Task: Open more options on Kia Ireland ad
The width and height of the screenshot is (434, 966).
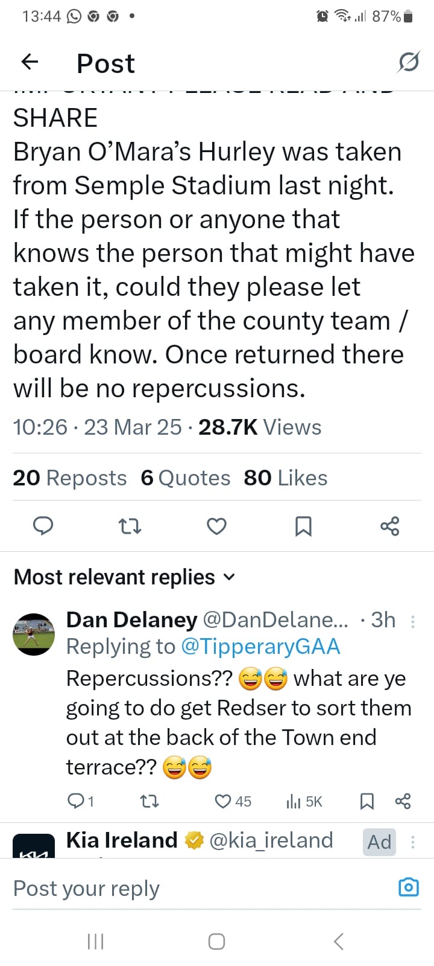Action: point(413,842)
